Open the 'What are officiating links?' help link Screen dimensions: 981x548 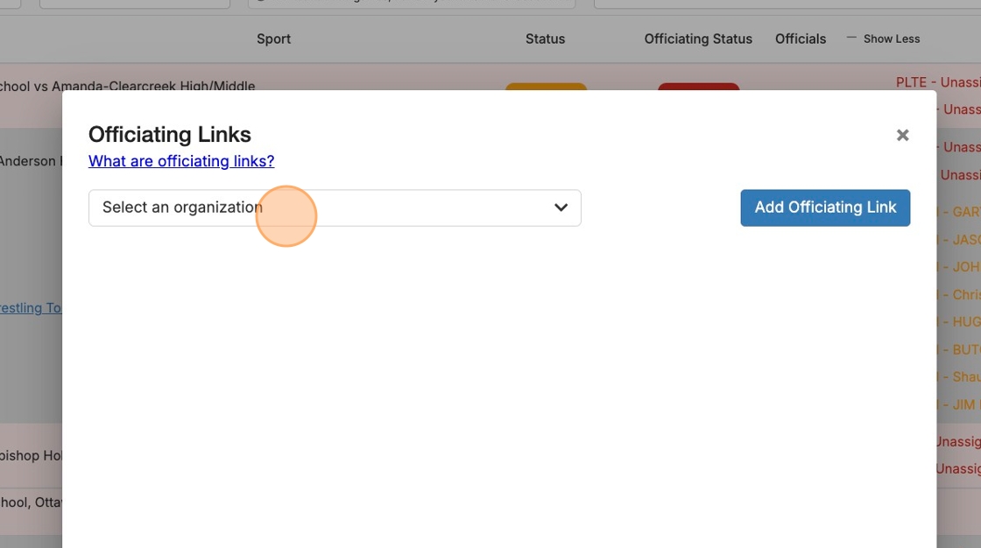click(181, 161)
